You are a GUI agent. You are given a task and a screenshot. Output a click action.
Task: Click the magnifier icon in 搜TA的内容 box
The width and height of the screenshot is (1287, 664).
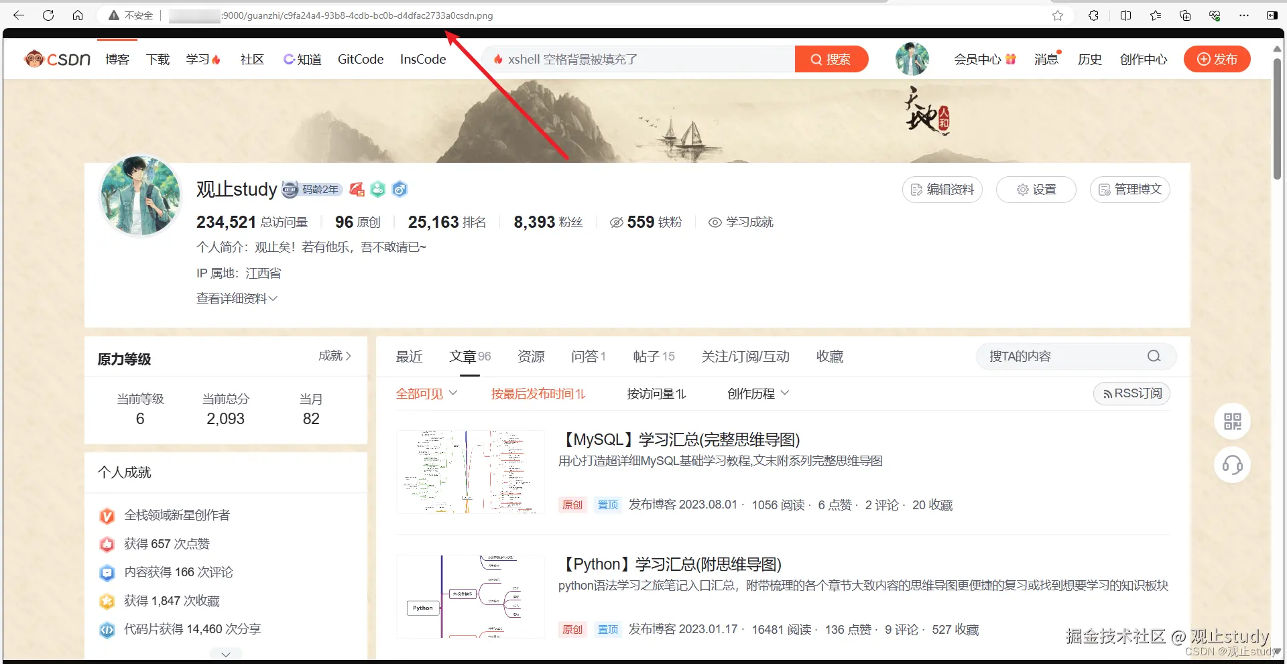(1154, 356)
